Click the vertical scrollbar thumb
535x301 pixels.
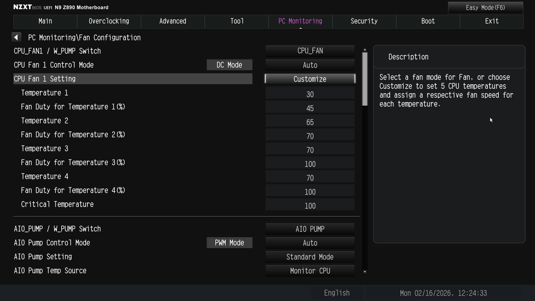pos(365,79)
